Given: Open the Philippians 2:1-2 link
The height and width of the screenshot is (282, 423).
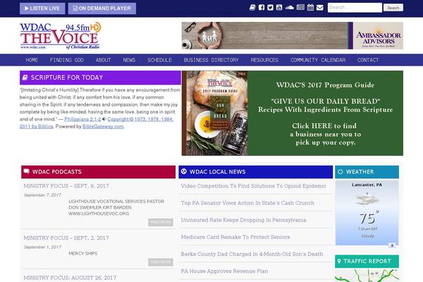Looking at the screenshot, I should pyautogui.click(x=82, y=119).
